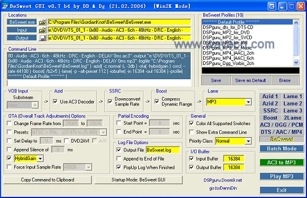This screenshot has width=307, height=198.
Task: Open NTSC -> PAL presets dropdown
Action: pyautogui.click(x=103, y=133)
